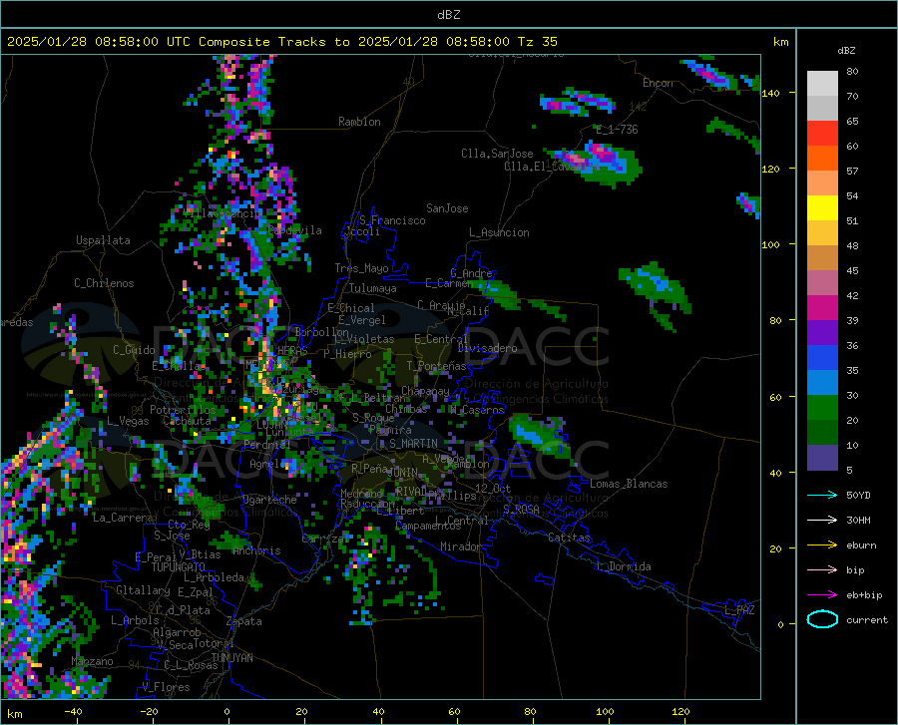Select the light gray 70 dBZ swatch
Image resolution: width=898 pixels, height=725 pixels.
click(822, 84)
